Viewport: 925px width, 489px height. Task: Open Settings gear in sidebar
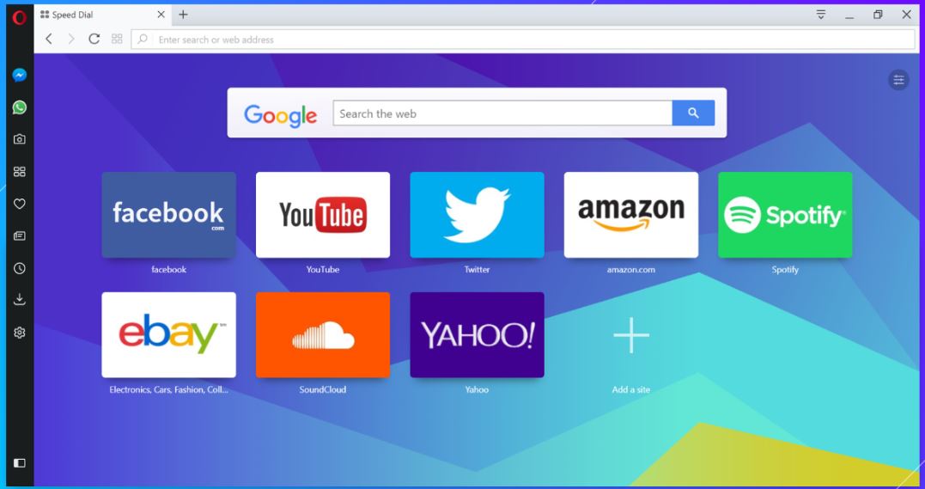coord(20,333)
